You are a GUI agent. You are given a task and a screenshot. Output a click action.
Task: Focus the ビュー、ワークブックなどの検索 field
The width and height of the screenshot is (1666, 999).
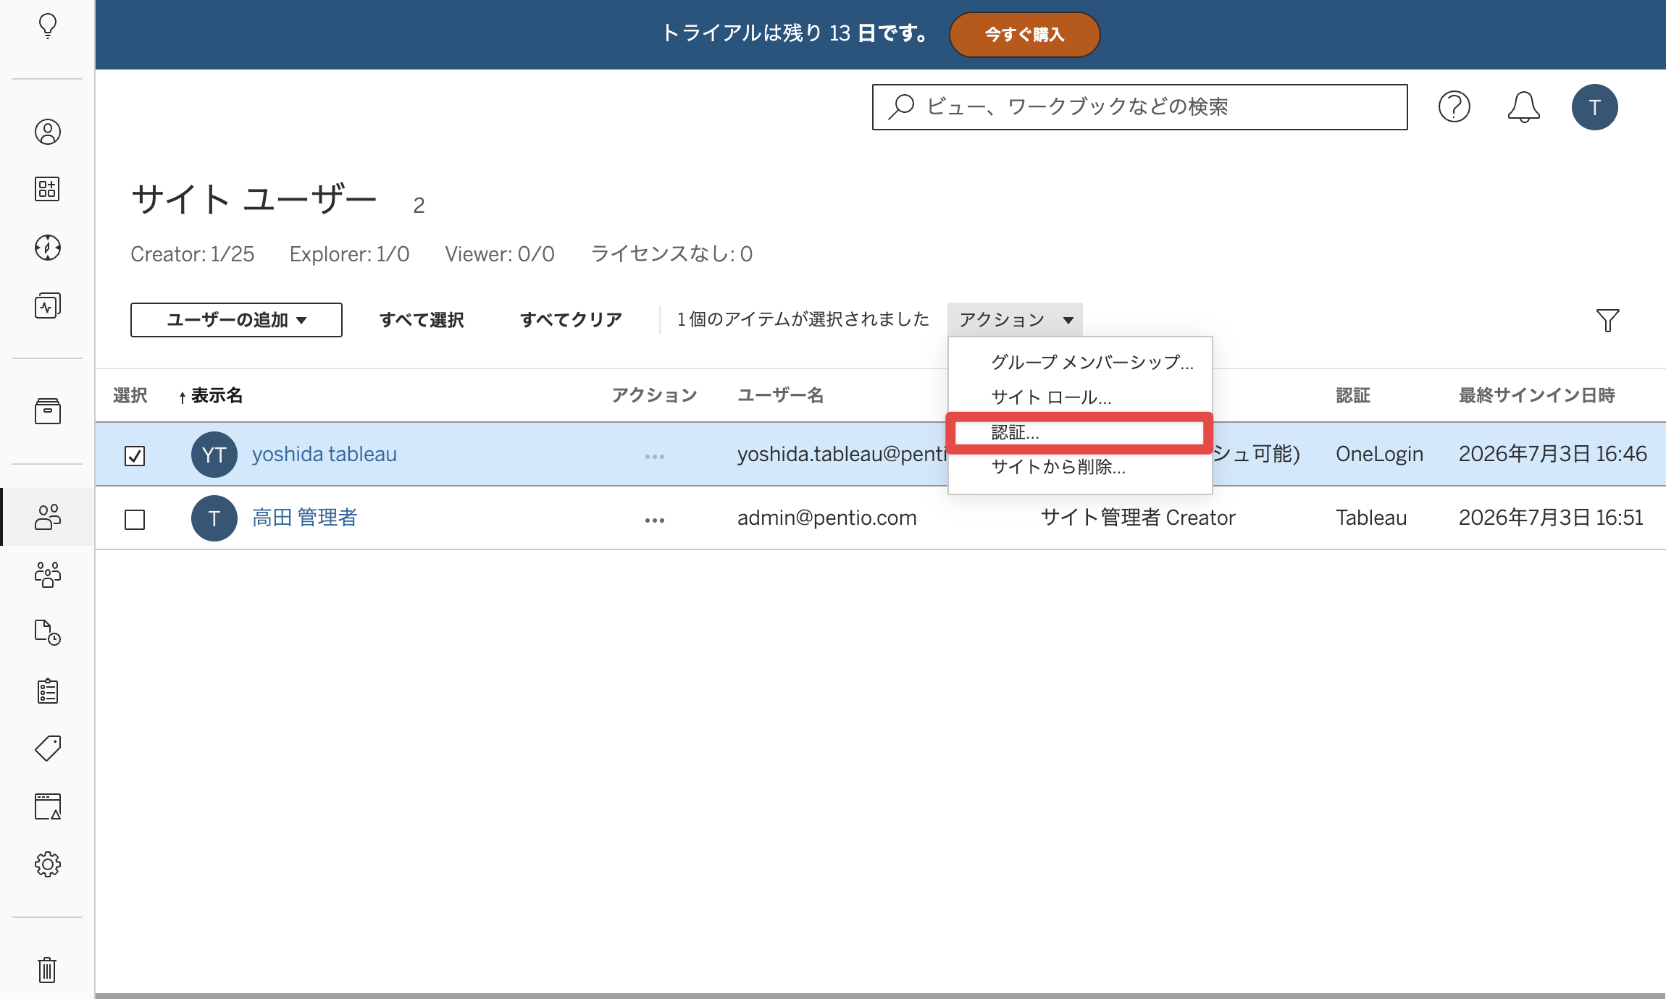1139,107
